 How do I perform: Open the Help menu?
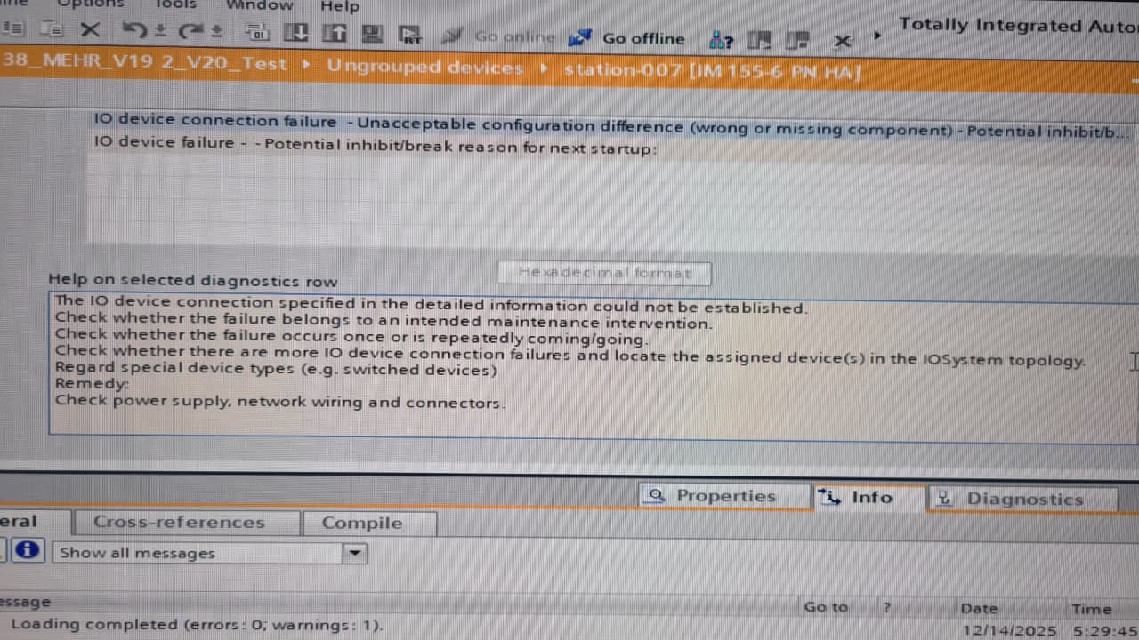coord(340,6)
